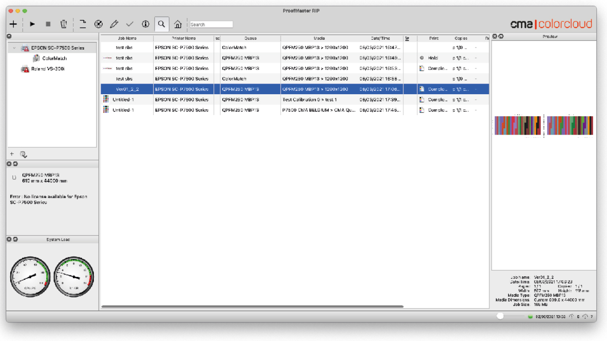The height and width of the screenshot is (341, 607).
Task: Click the plus icon to add a job
Action: click(x=13, y=24)
